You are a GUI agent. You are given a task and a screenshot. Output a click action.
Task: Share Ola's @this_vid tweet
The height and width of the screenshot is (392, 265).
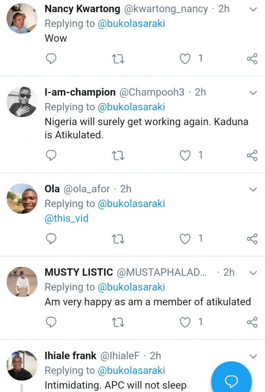coord(252,239)
